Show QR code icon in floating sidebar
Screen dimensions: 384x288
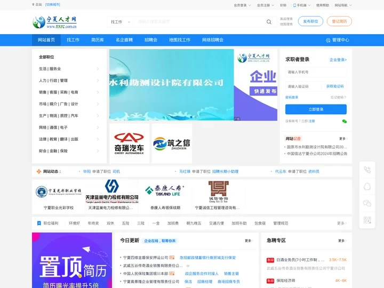point(367,220)
